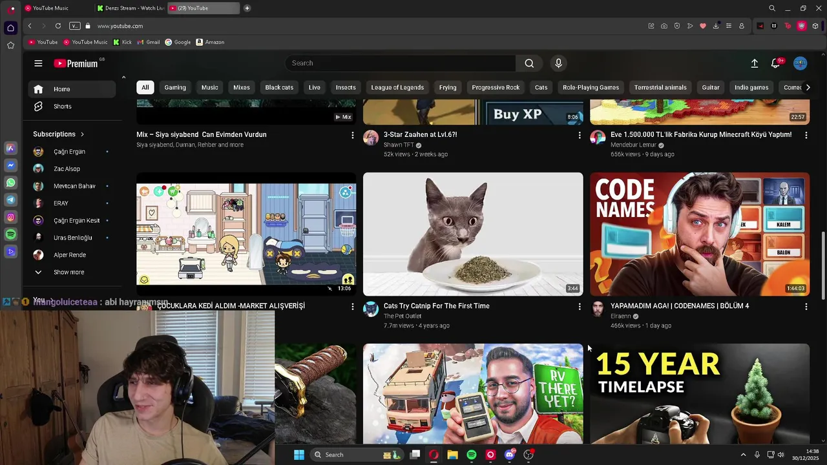Image resolution: width=827 pixels, height=465 pixels.
Task: Open Spotify from Windows taskbar
Action: pyautogui.click(x=472, y=455)
